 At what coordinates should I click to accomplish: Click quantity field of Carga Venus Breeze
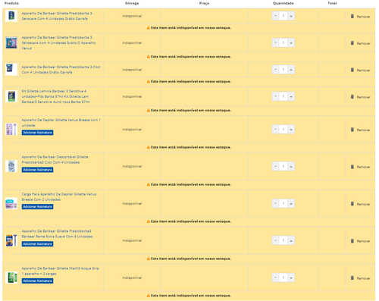pyautogui.click(x=283, y=203)
